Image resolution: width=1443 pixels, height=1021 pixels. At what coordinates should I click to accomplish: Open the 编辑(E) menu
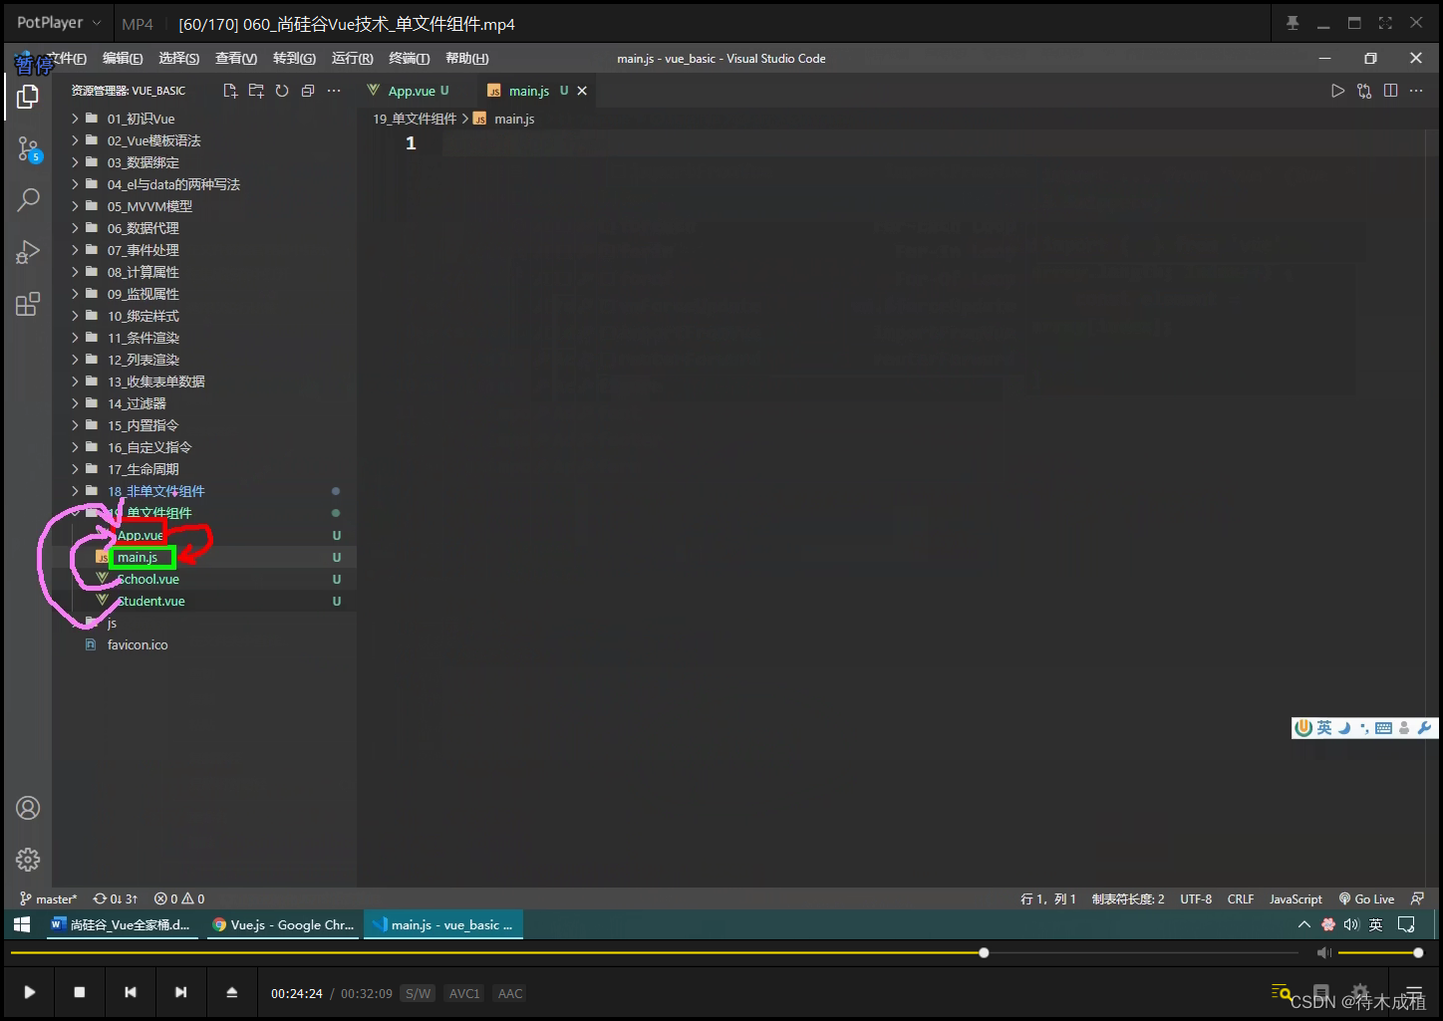point(123,59)
